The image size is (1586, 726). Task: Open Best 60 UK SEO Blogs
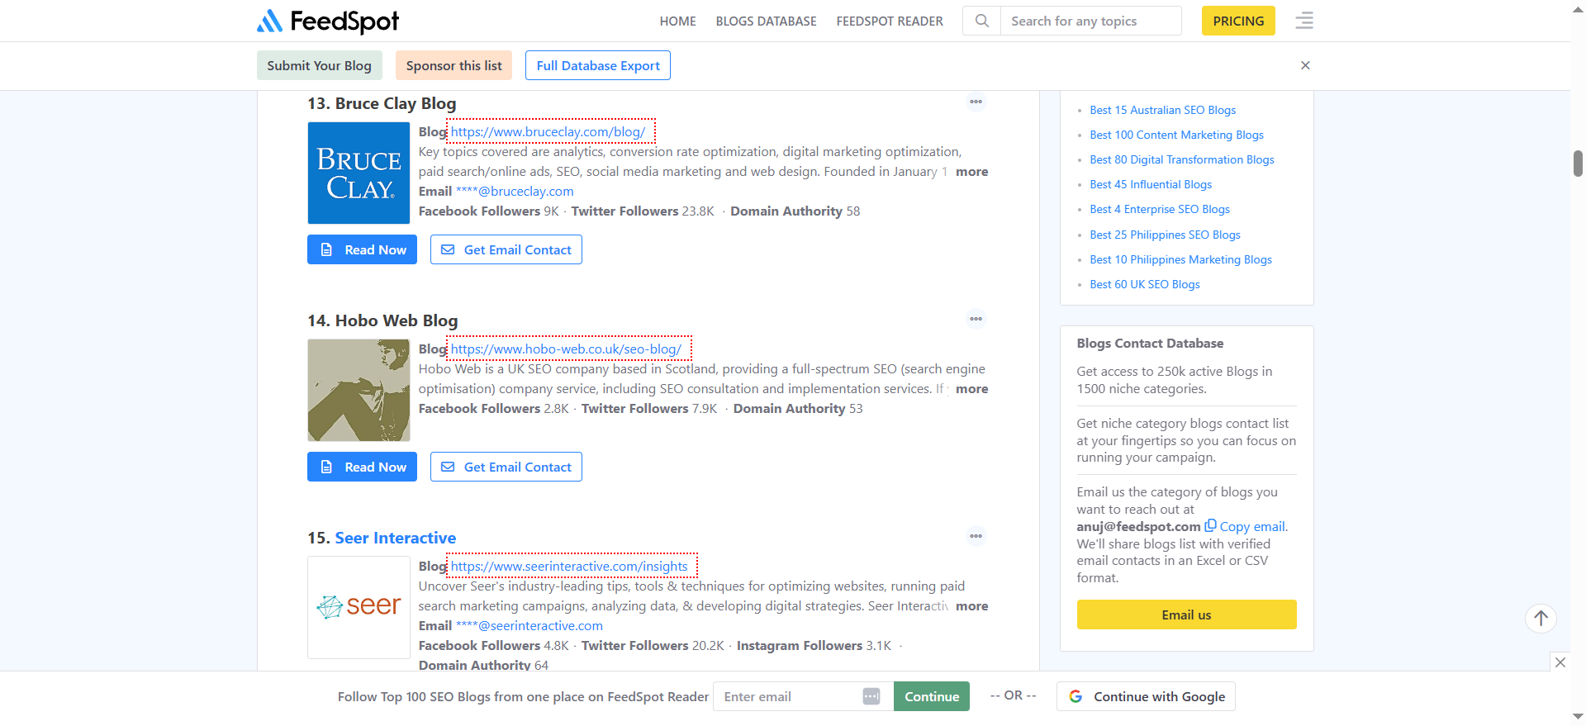click(1144, 284)
